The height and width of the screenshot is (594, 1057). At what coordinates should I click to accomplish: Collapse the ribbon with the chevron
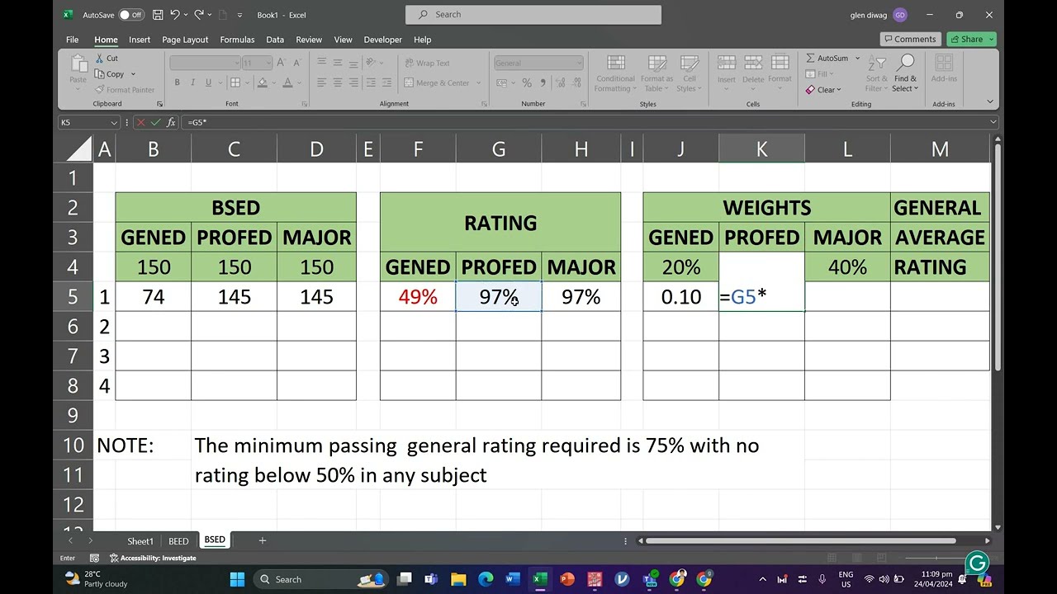pyautogui.click(x=990, y=103)
